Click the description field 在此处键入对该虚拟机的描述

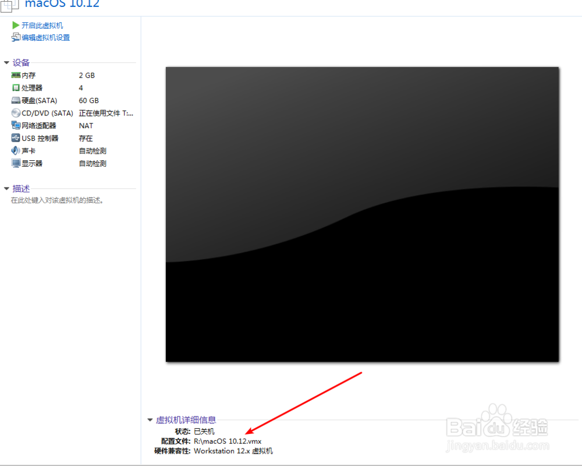[57, 200]
